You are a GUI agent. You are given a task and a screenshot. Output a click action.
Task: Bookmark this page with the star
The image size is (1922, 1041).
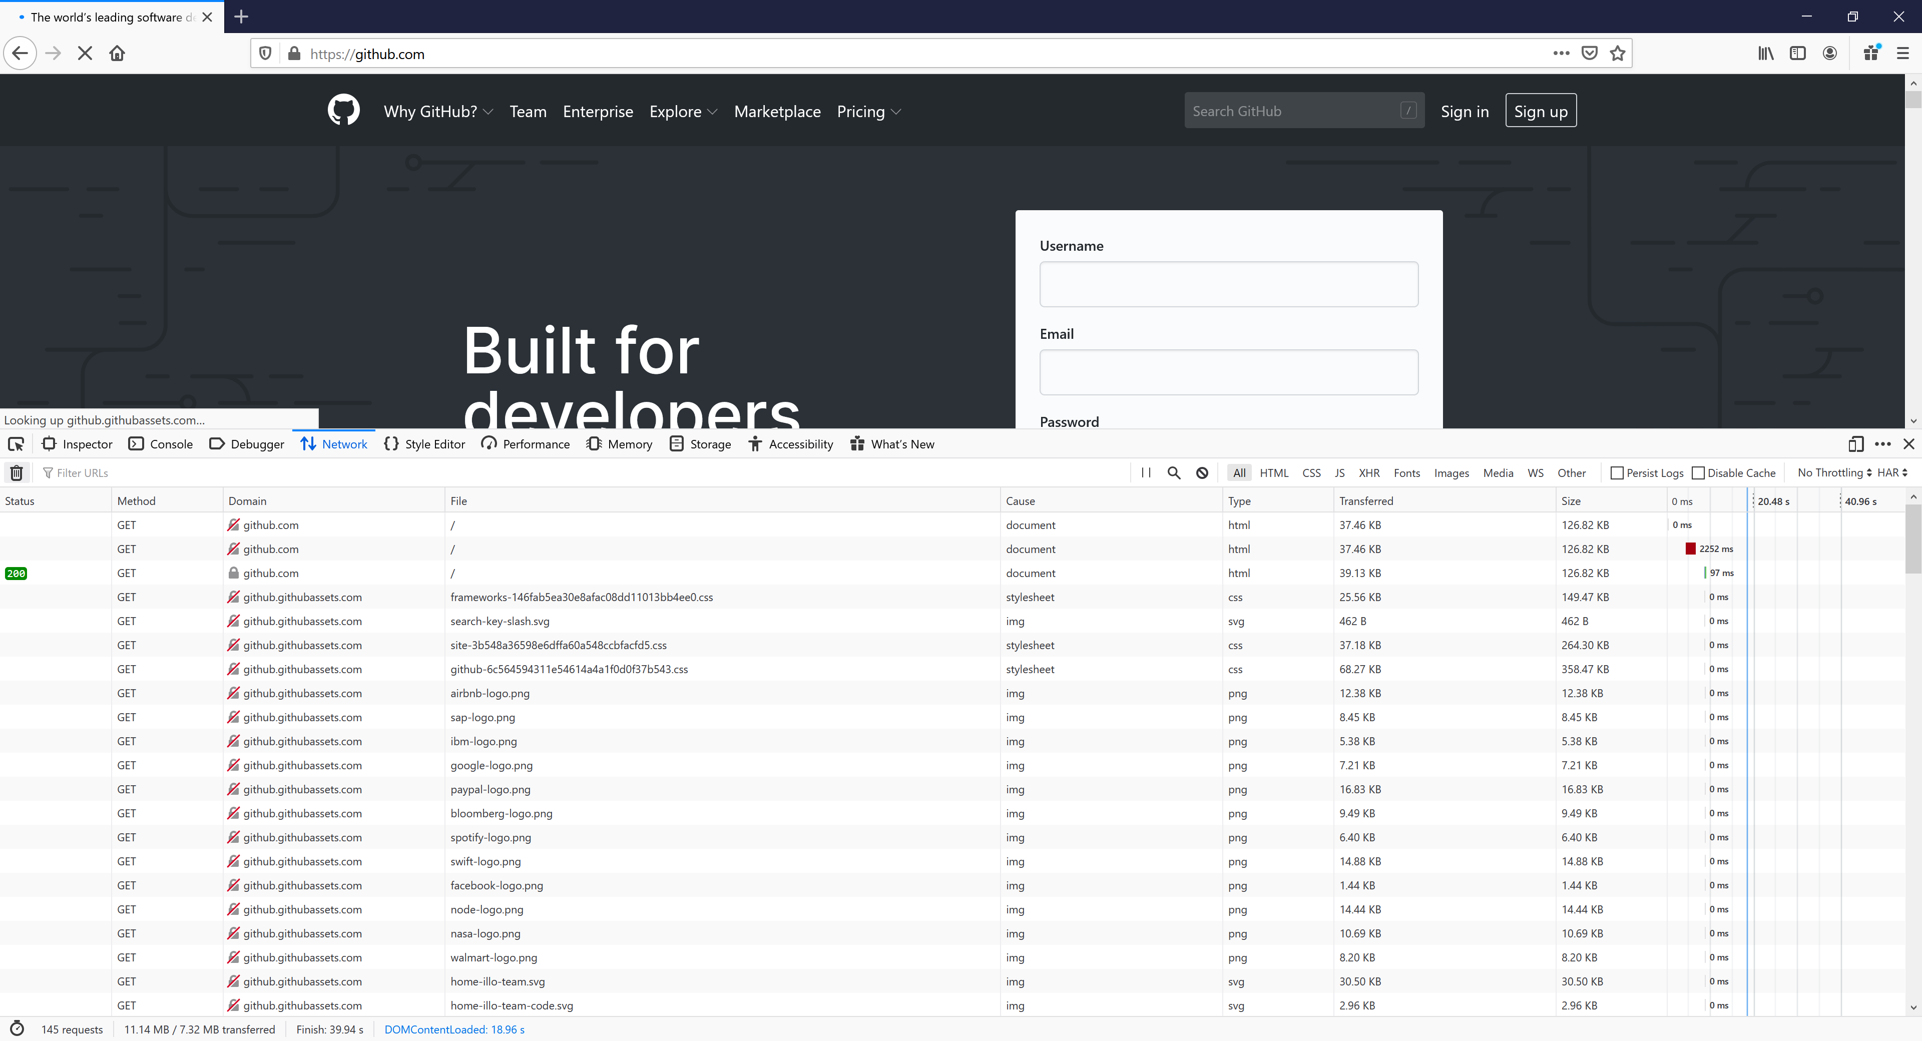pos(1617,54)
